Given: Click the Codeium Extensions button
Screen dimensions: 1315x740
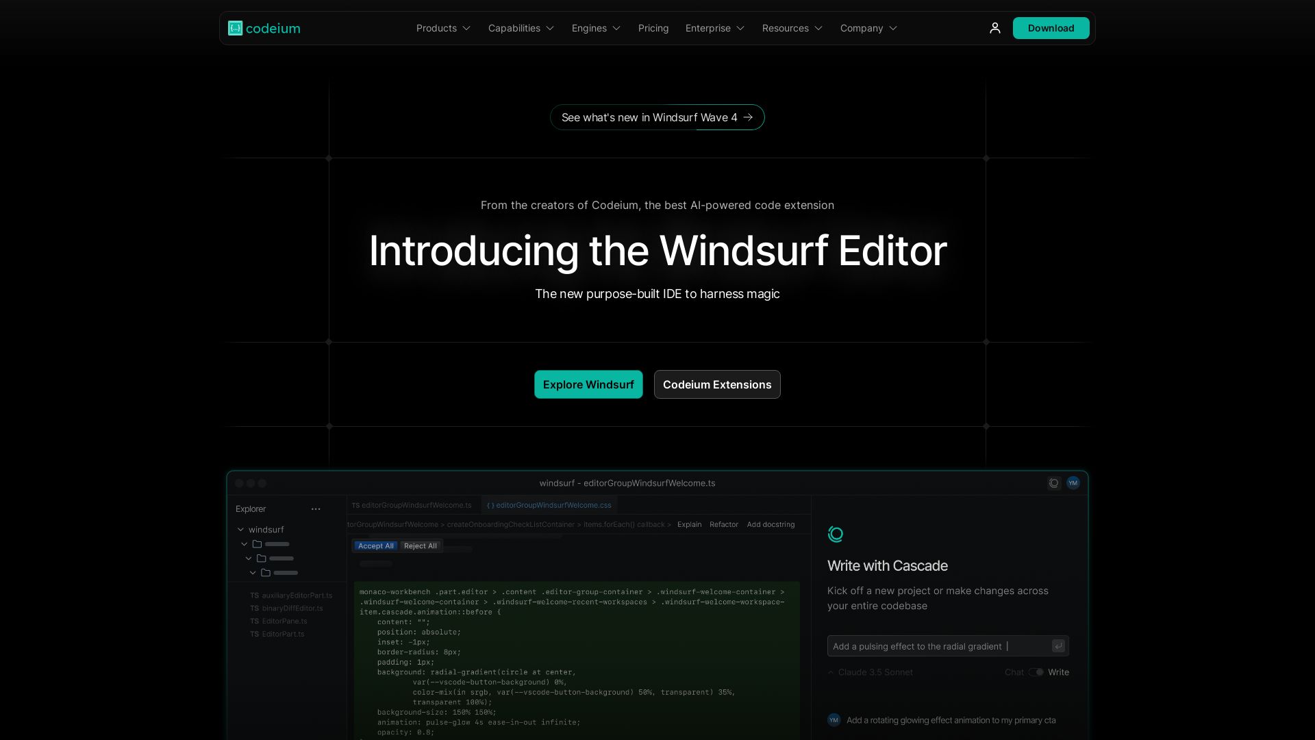Looking at the screenshot, I should pos(716,384).
